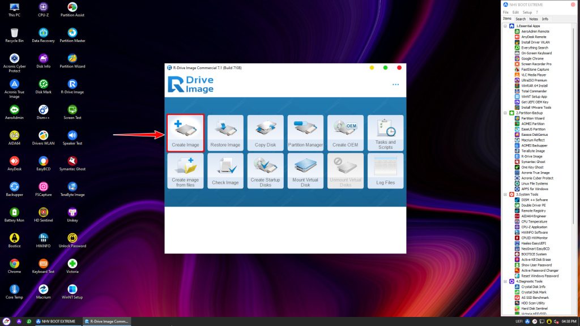Open the Log Files tile
The width and height of the screenshot is (580, 326).
point(385,171)
